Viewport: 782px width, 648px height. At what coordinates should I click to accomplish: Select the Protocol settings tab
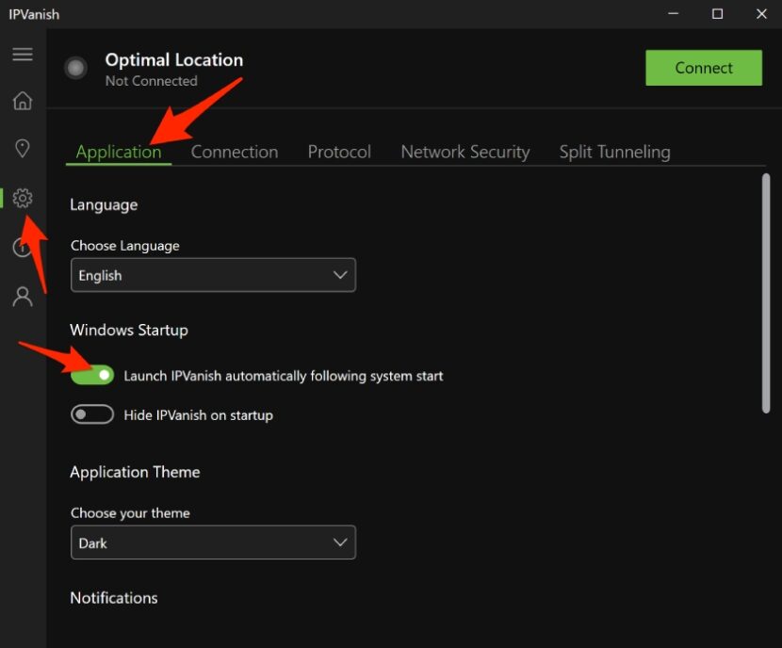point(338,152)
